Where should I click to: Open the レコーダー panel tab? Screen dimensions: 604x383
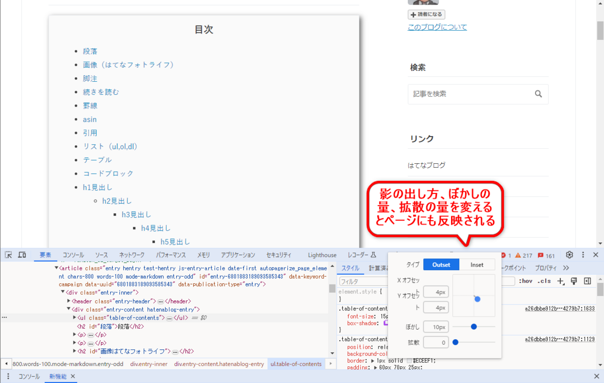tap(362, 255)
